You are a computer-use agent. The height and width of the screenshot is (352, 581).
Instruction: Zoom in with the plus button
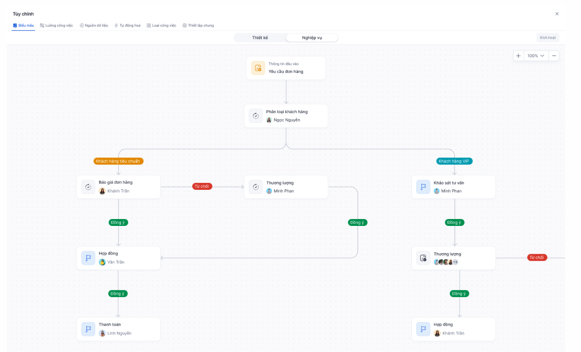pos(518,56)
